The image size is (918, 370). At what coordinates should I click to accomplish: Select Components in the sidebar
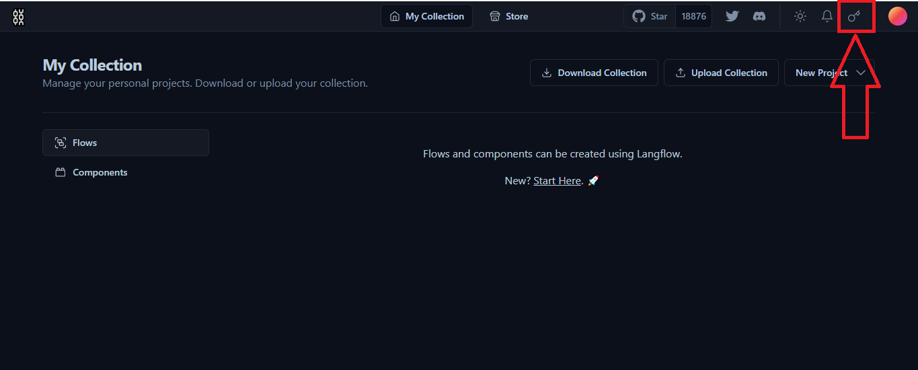click(100, 172)
